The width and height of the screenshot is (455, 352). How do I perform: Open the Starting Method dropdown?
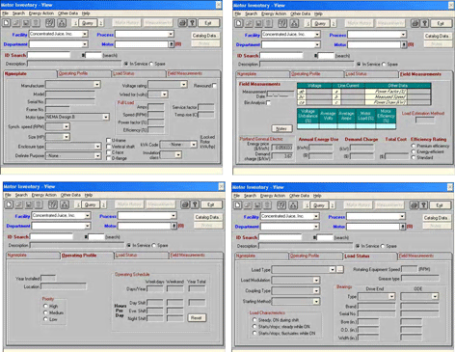tap(316, 302)
